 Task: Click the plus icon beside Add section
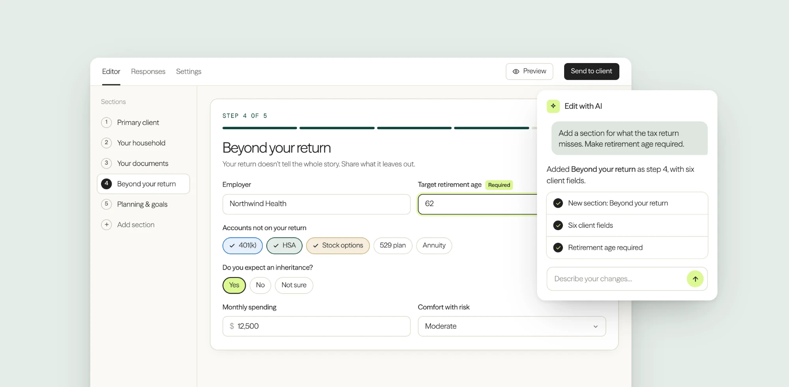pos(107,225)
